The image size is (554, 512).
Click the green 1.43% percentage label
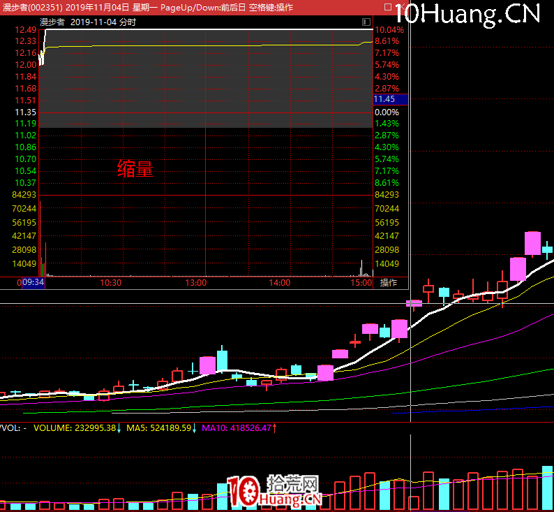pyautogui.click(x=387, y=124)
